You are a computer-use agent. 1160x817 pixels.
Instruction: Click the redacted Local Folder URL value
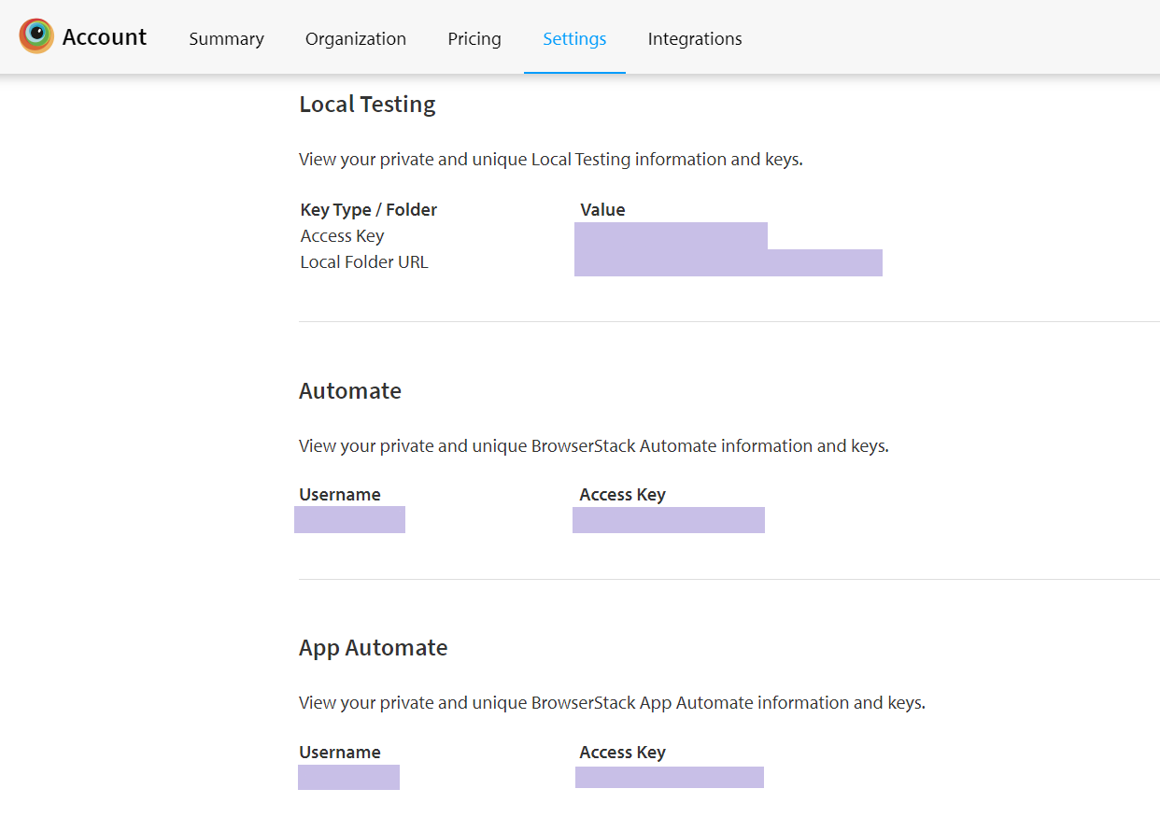click(x=729, y=263)
